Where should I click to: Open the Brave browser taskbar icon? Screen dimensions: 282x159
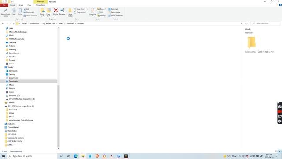click(97, 156)
